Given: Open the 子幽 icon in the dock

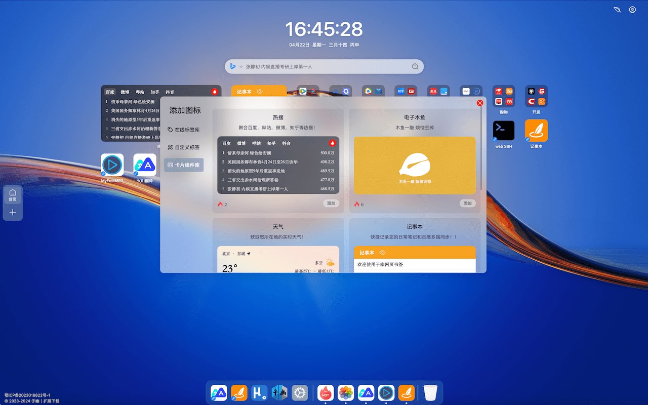Looking at the screenshot, I should pyautogui.click(x=279, y=393).
